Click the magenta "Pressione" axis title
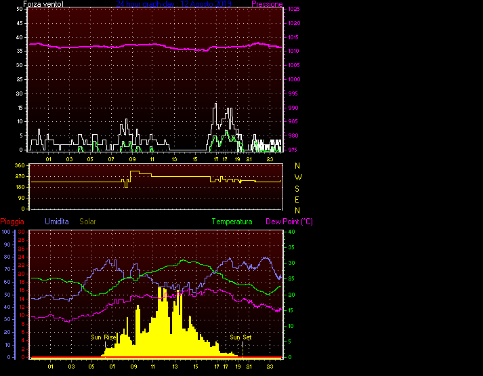483x376 pixels. pos(267,4)
